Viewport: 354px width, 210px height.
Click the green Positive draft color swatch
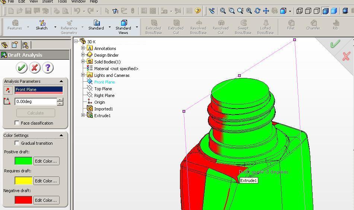[23, 161]
